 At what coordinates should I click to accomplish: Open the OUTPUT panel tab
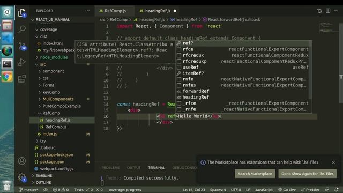134,168
